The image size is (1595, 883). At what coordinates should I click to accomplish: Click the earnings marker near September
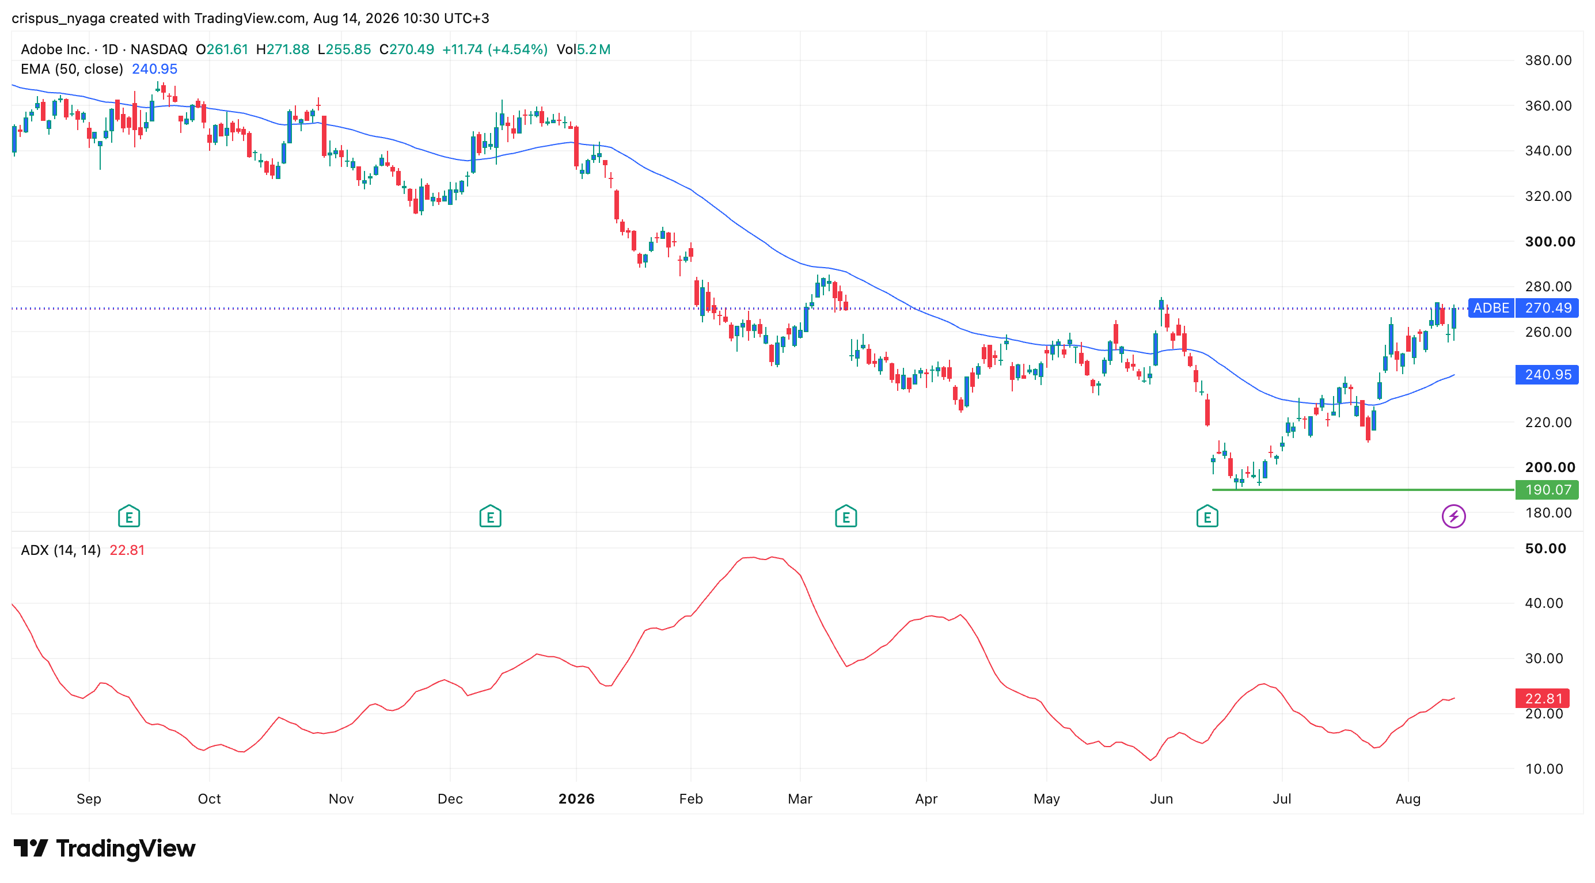(x=129, y=516)
